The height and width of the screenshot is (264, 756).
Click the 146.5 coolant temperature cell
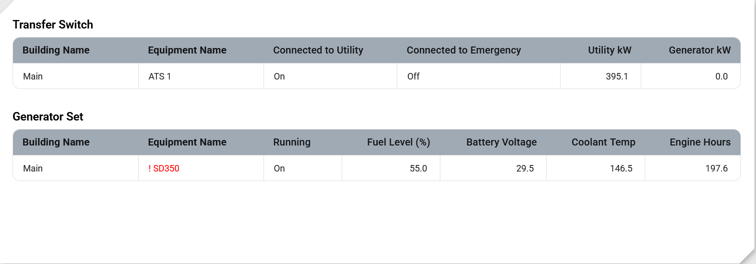pyautogui.click(x=621, y=168)
